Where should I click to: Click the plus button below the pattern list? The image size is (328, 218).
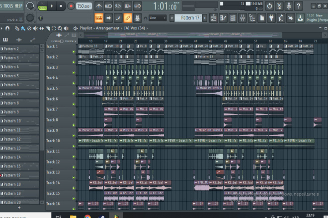pyautogui.click(x=19, y=208)
